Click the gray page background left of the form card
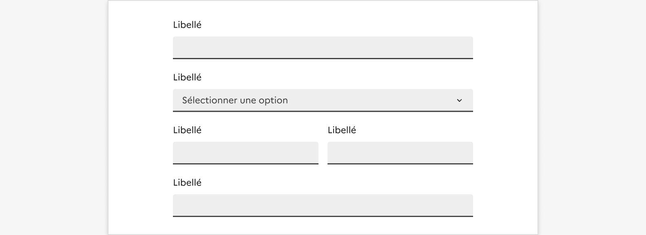 tap(53, 117)
